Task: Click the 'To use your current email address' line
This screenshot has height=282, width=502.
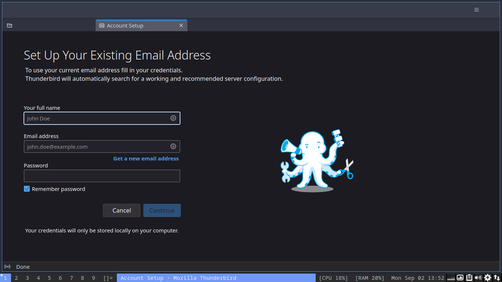Action: point(104,70)
